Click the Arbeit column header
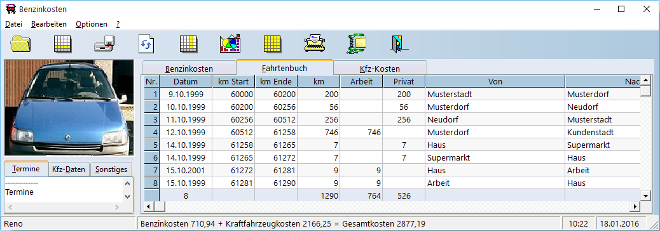Viewport: 660px width, 231px height. click(361, 81)
